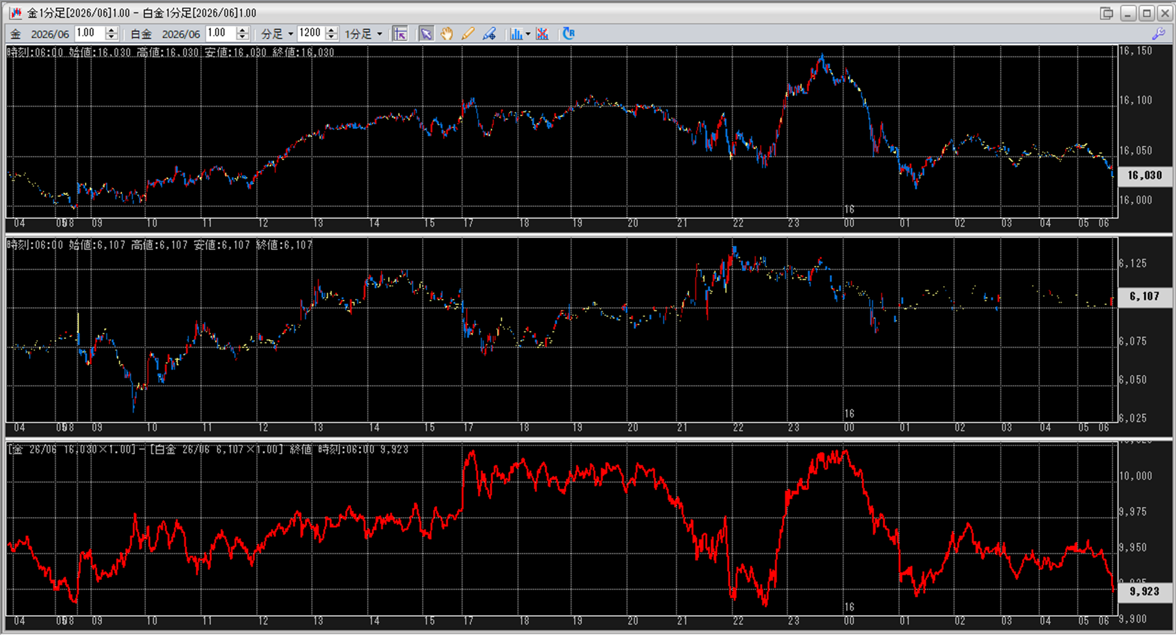Choose the blue marker edit tool
This screenshot has width=1176, height=635.
(x=489, y=34)
